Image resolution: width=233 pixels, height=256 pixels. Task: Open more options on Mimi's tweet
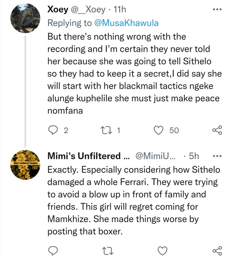[x=217, y=156]
